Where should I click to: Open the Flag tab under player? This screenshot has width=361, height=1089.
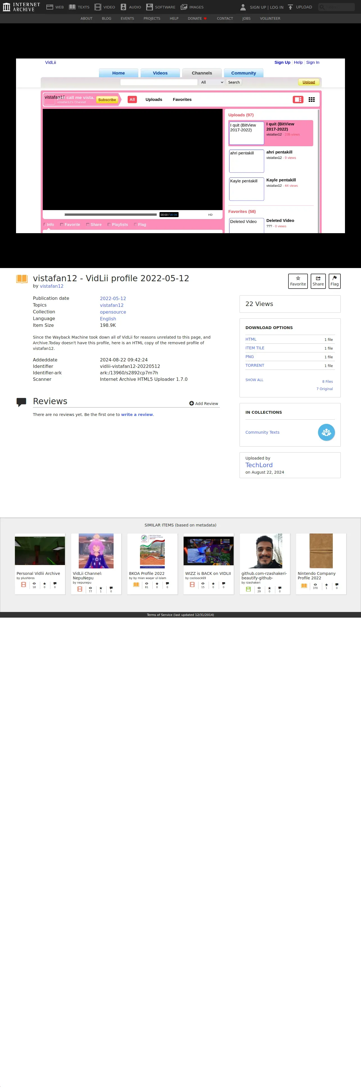pyautogui.click(x=140, y=224)
